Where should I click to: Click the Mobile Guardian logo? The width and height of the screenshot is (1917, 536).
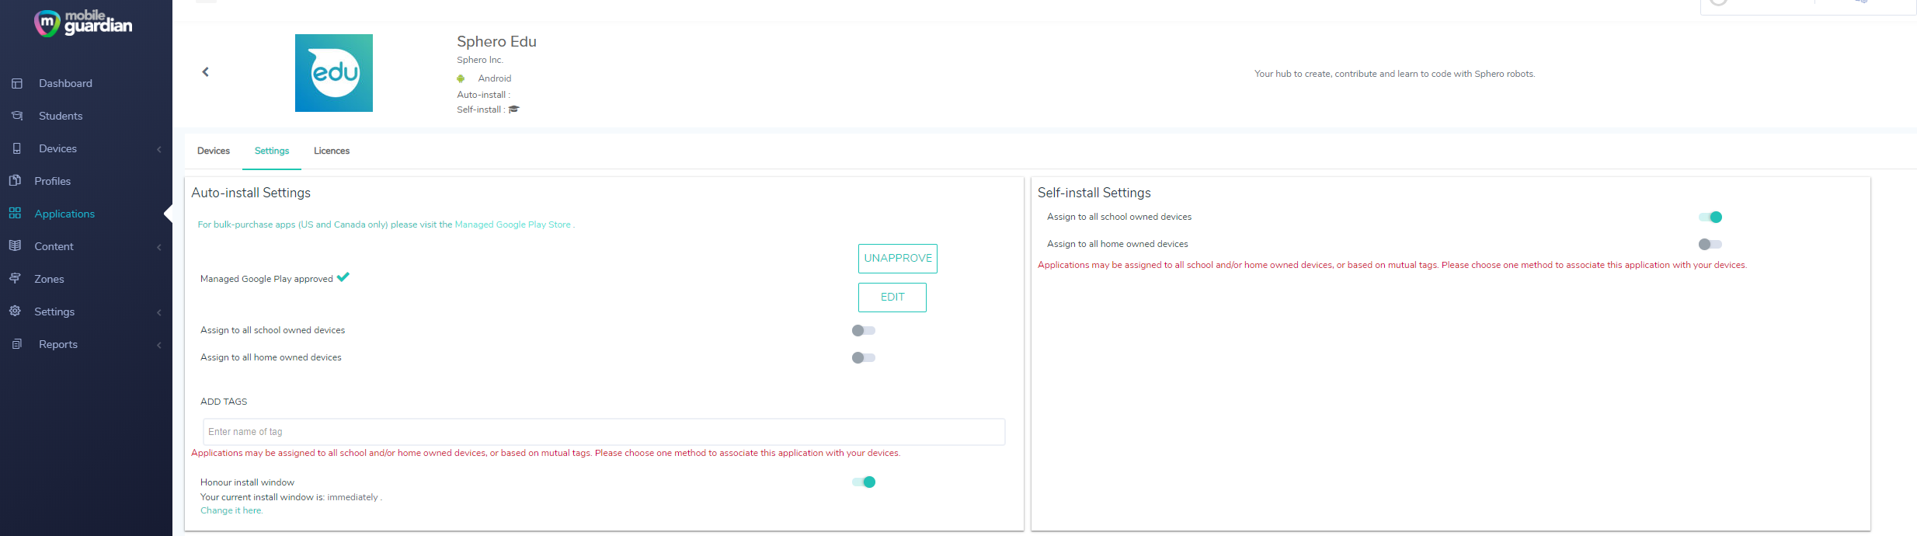83,23
